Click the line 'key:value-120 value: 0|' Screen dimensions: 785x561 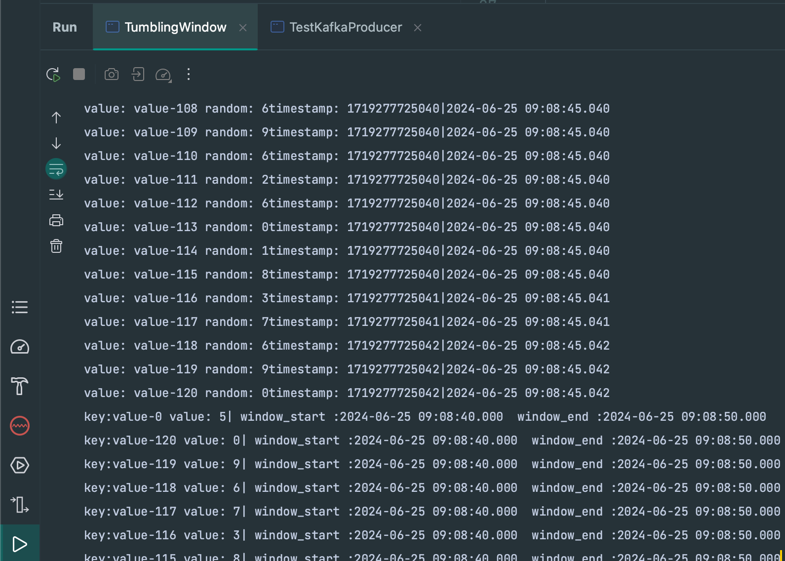click(432, 440)
